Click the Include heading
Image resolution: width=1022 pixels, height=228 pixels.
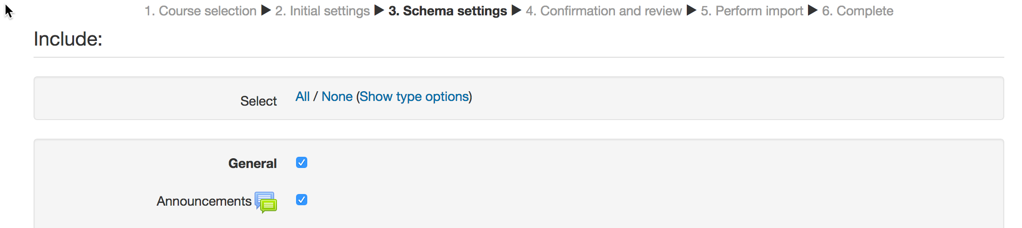tap(68, 39)
